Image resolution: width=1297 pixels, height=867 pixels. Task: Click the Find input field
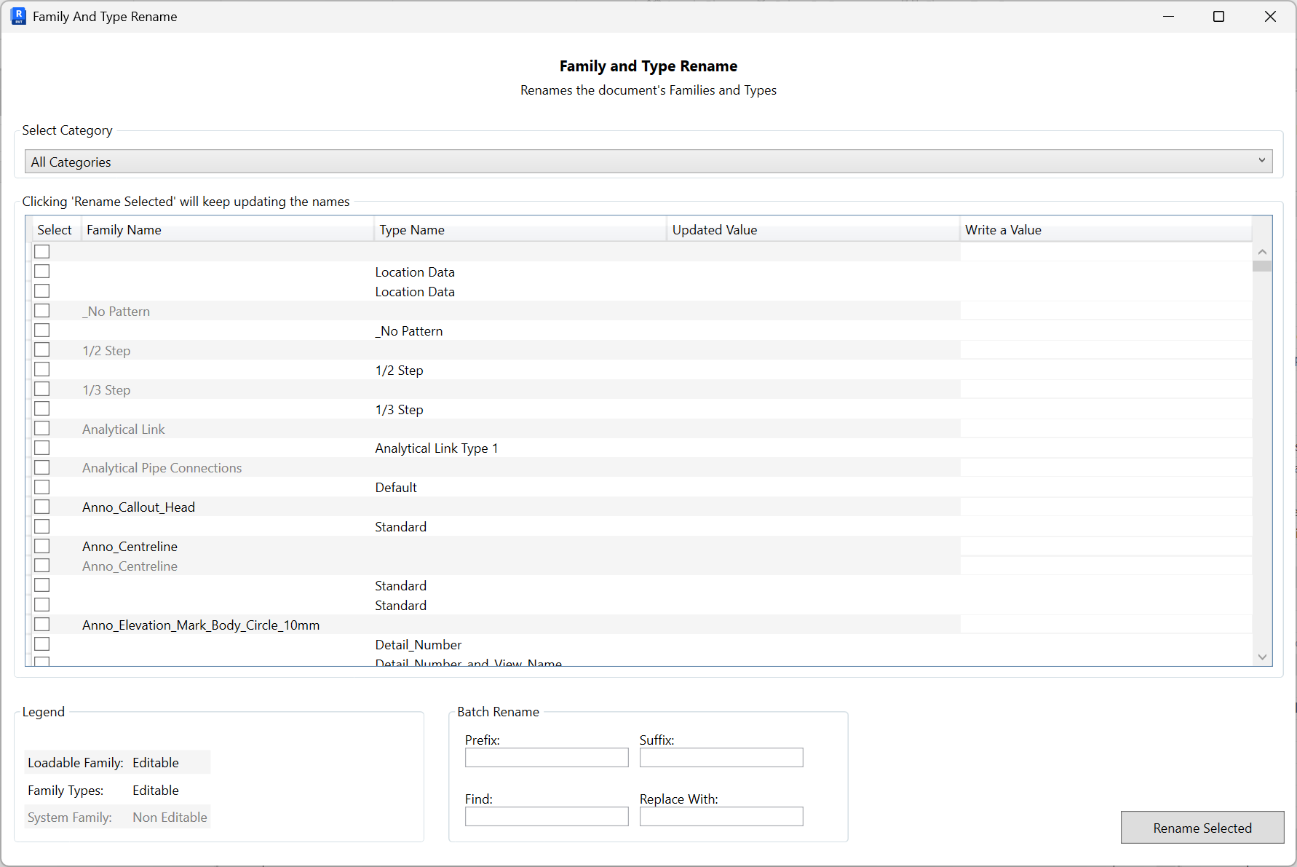tap(546, 816)
